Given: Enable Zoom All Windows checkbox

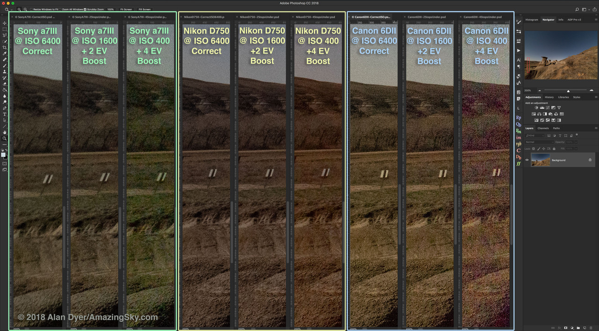Looking at the screenshot, I should [60, 9].
